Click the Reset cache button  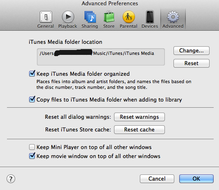click(x=139, y=129)
